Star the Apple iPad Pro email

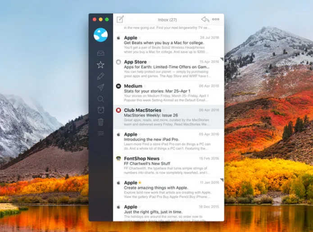(x=140, y=134)
